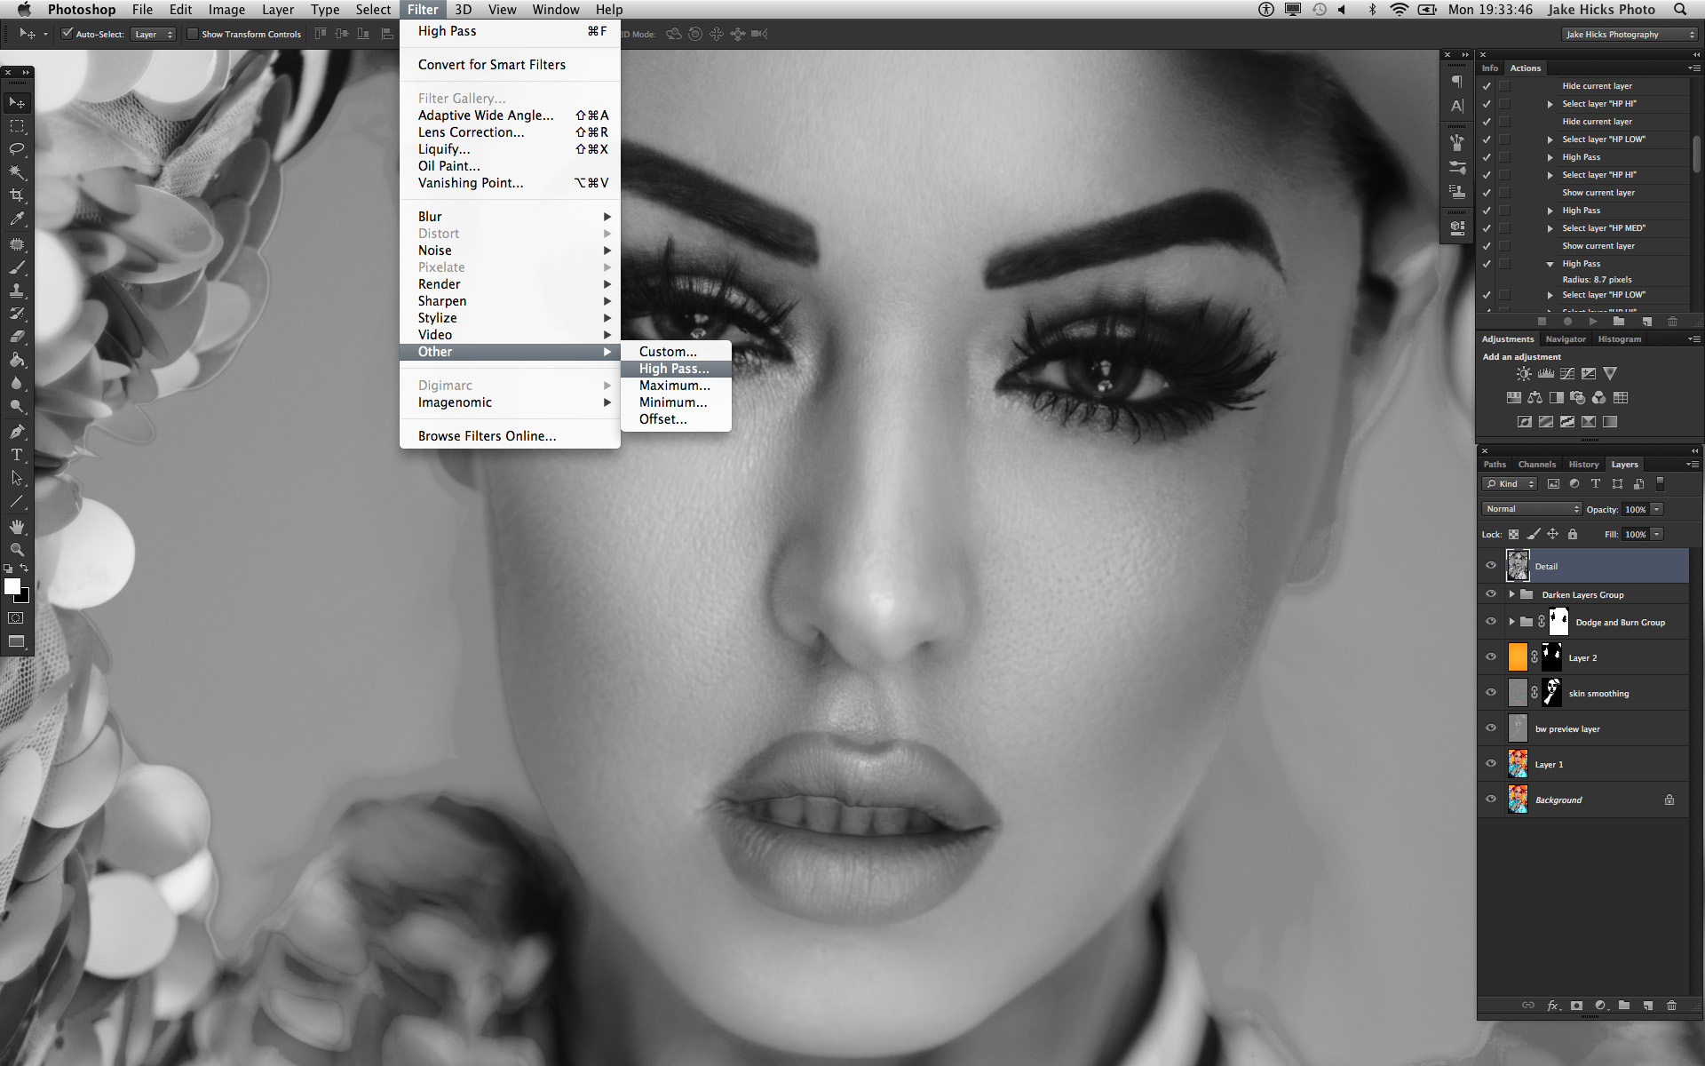
Task: Create new action in Actions panel
Action: [1646, 322]
